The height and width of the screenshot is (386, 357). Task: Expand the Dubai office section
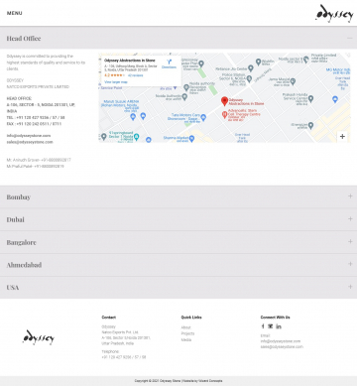(178, 219)
